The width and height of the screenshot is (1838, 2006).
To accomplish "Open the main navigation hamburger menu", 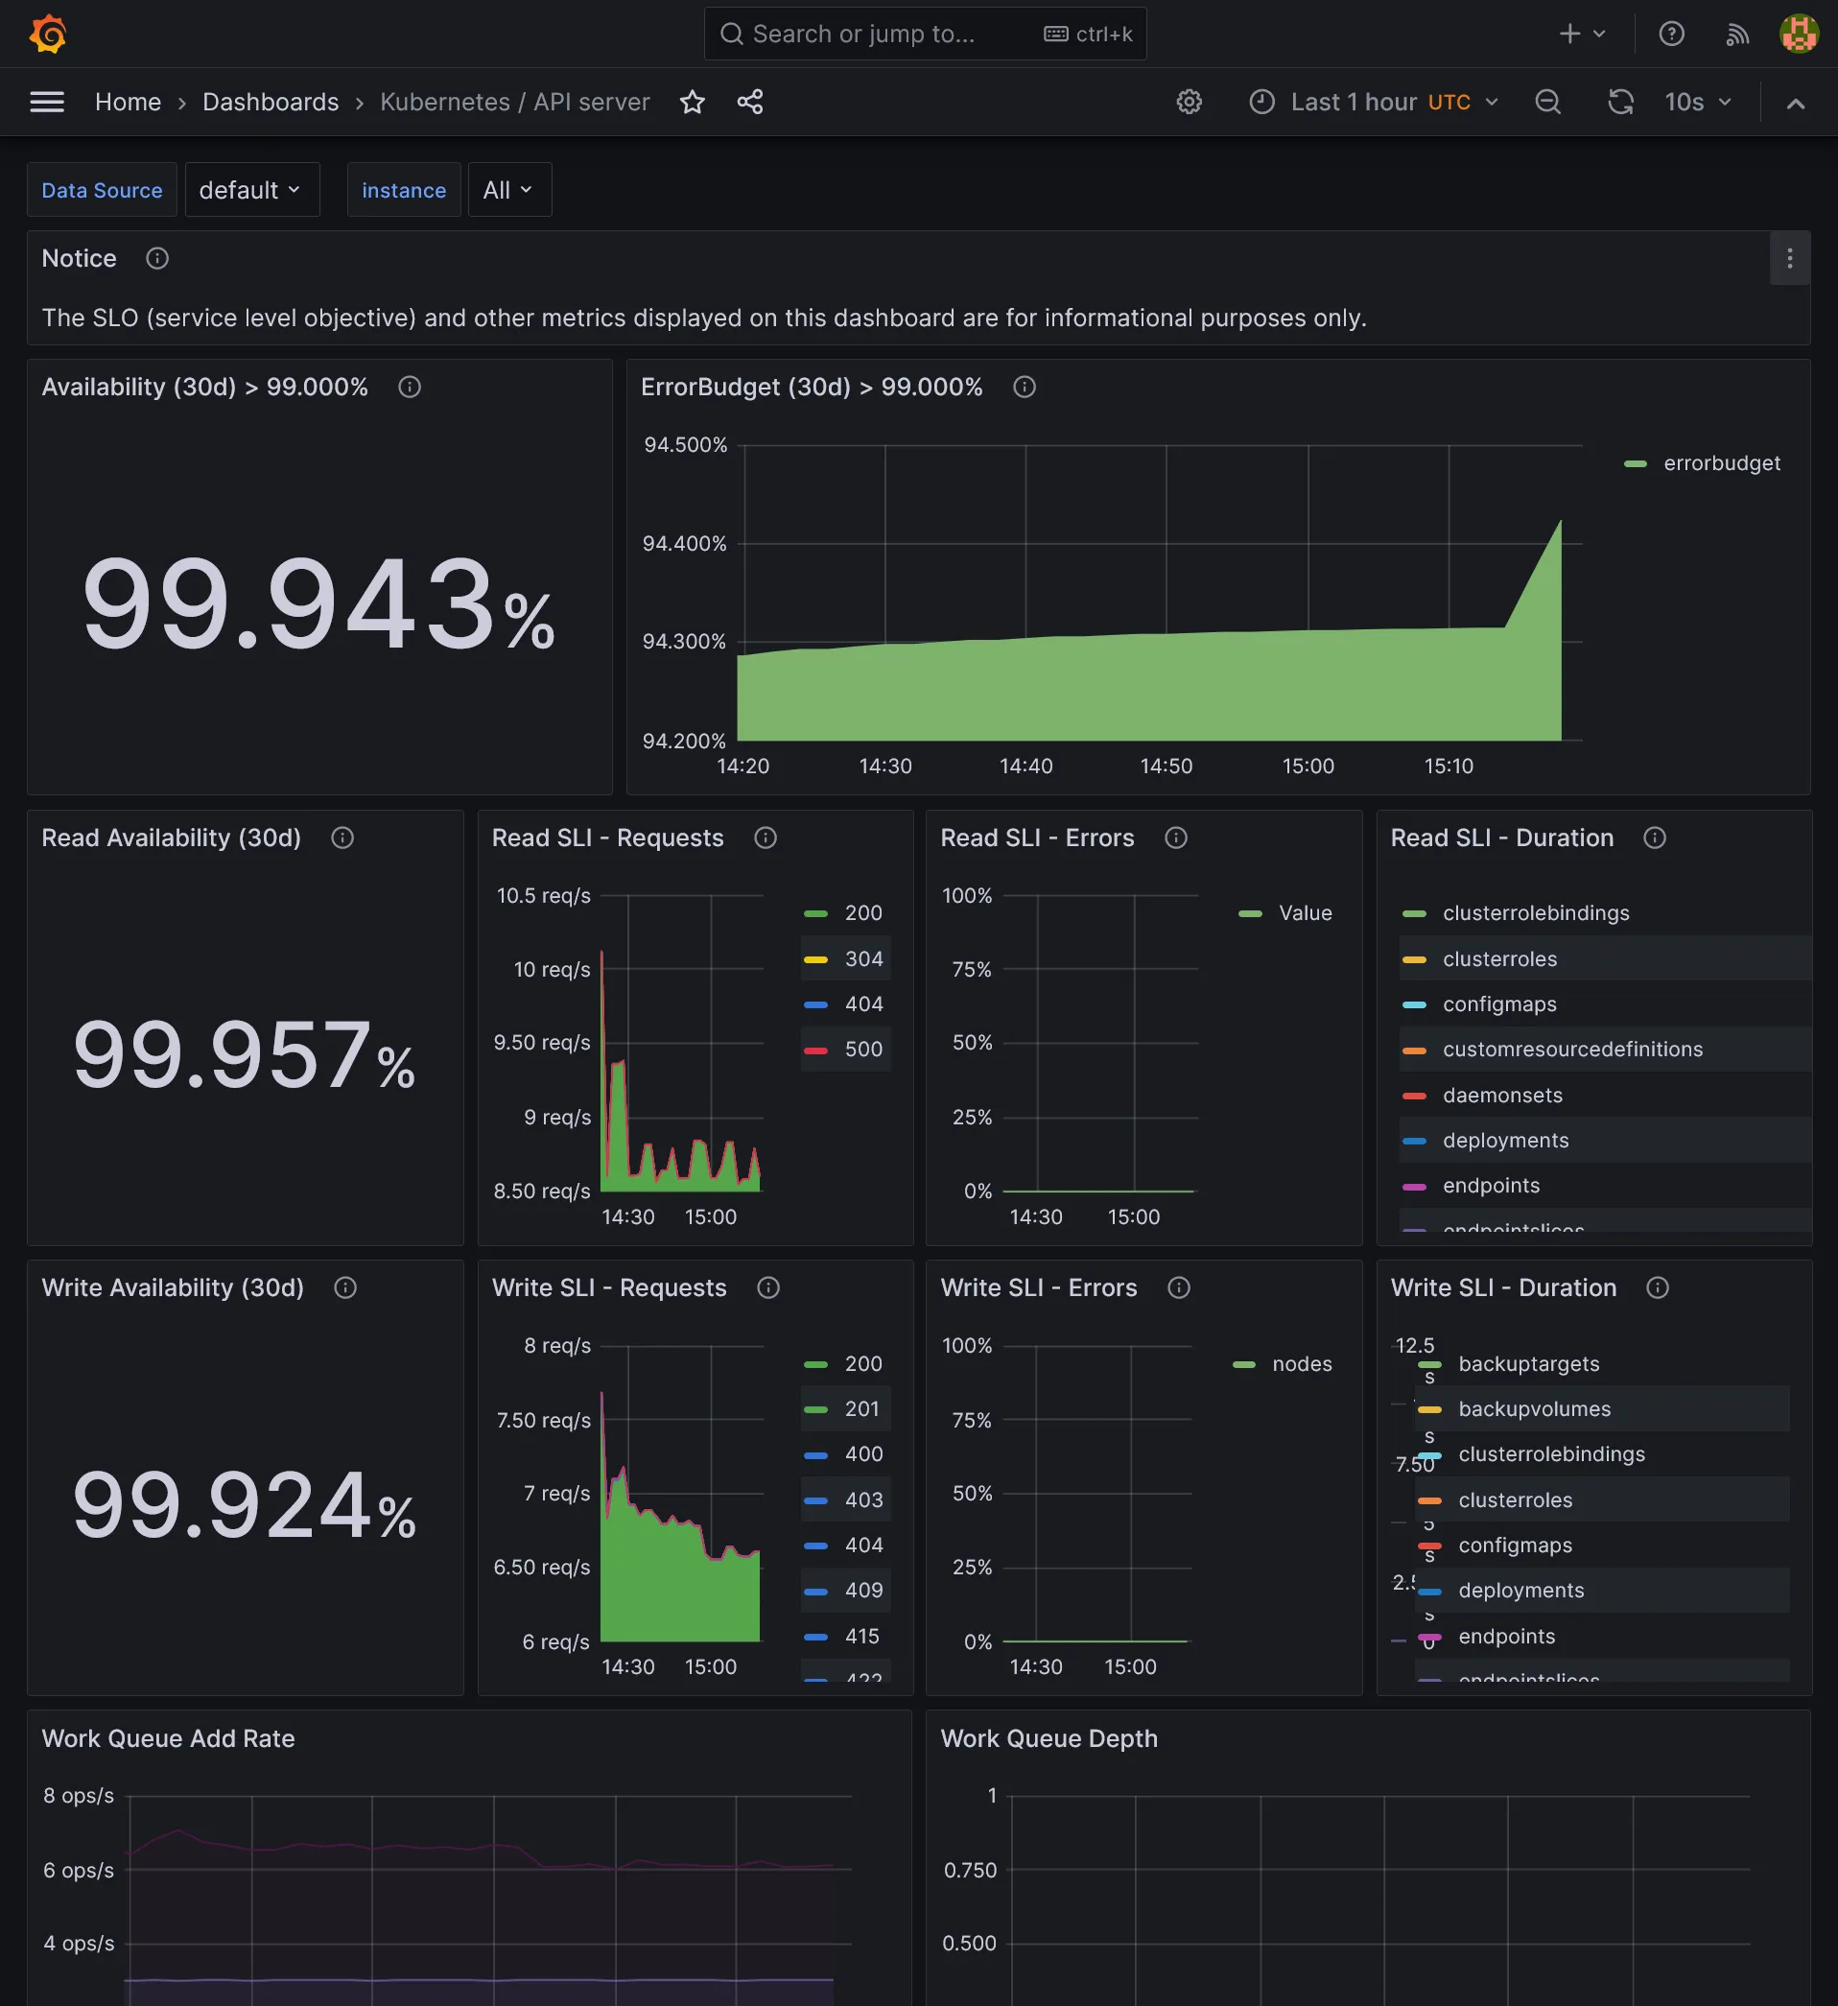I will 47,102.
